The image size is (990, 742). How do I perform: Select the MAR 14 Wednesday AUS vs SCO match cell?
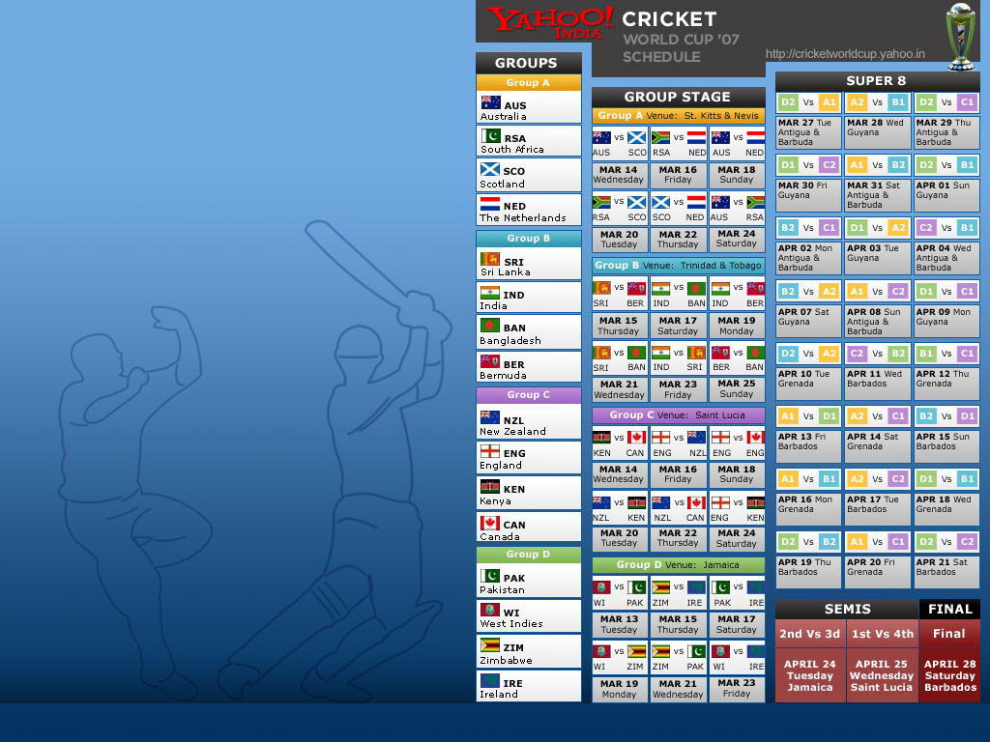619,174
